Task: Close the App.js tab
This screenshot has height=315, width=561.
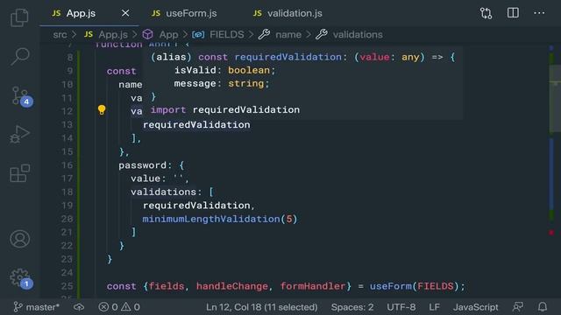Action: (125, 13)
